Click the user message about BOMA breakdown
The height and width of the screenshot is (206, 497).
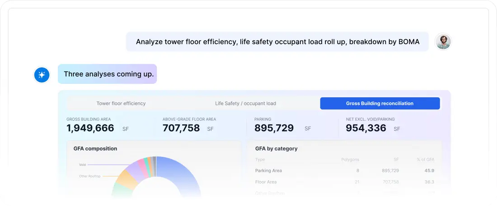[277, 41]
